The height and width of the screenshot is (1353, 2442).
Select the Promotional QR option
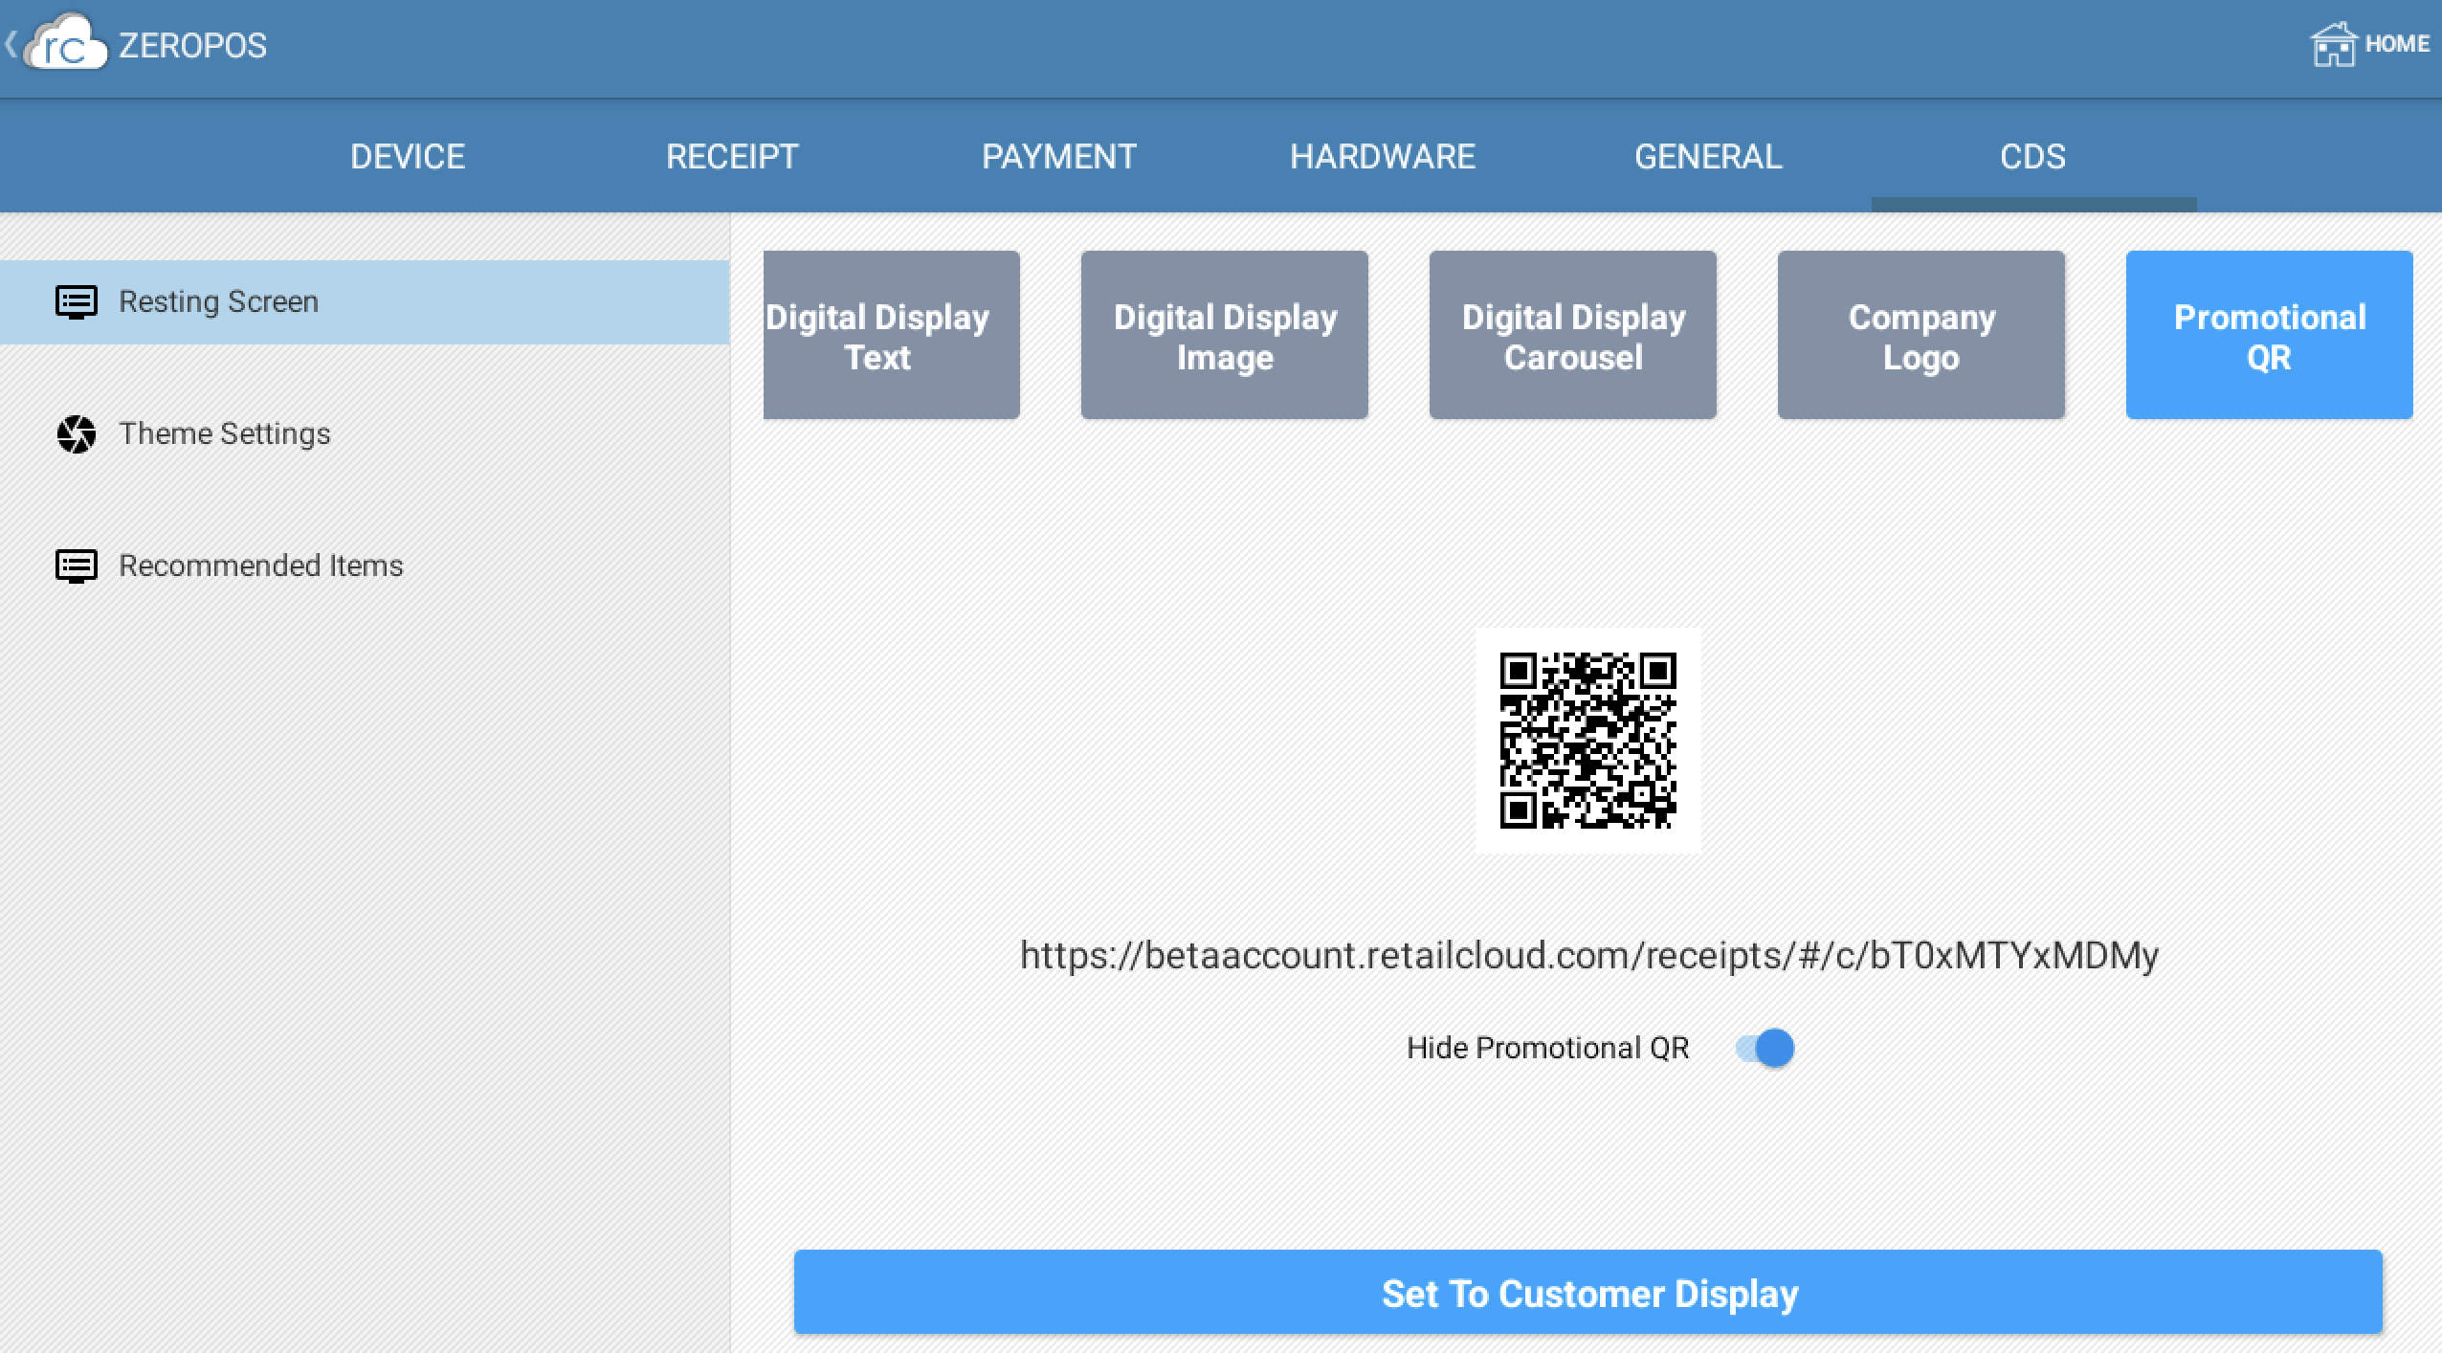coord(2269,335)
